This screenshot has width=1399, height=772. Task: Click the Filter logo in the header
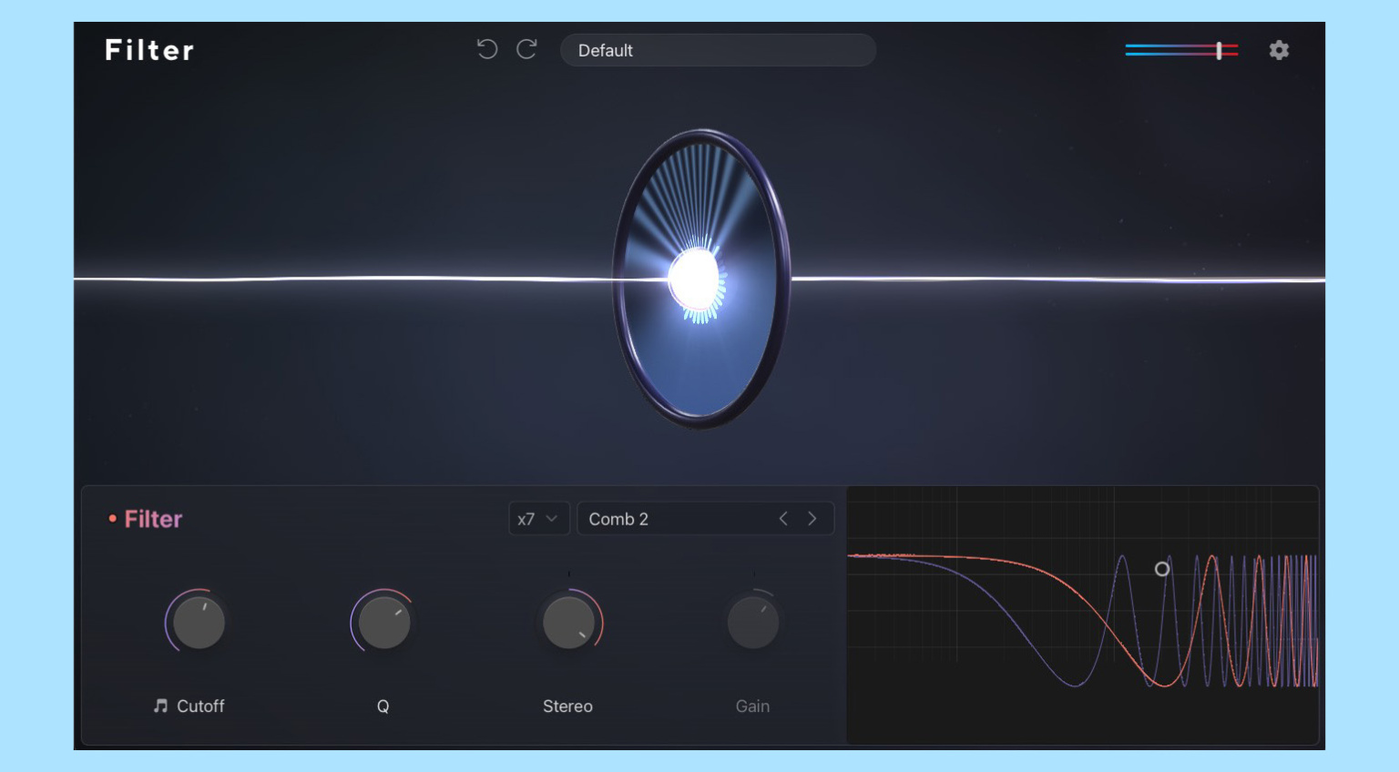click(x=148, y=50)
